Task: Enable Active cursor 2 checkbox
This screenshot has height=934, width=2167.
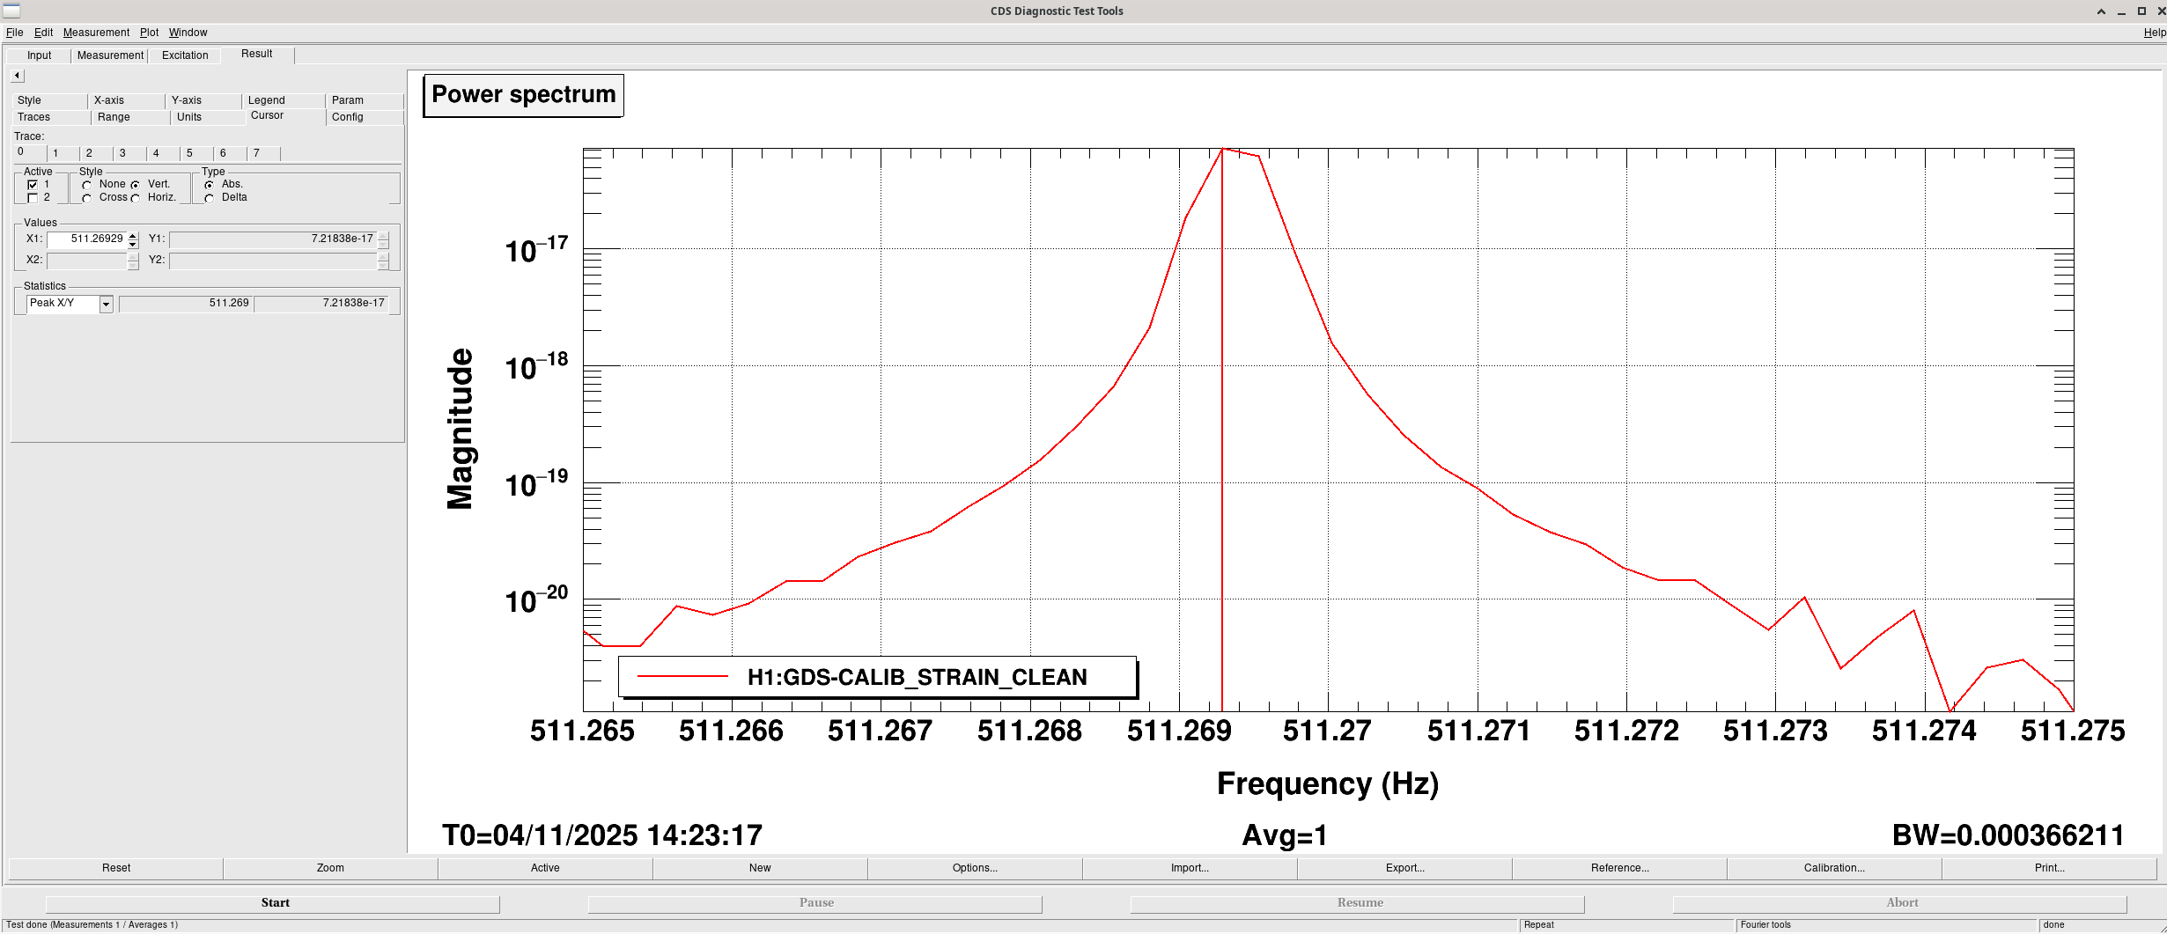Action: pyautogui.click(x=33, y=198)
